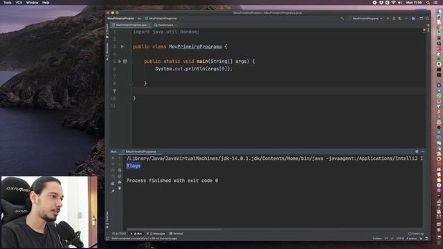This screenshot has width=443, height=249.
Task: Collapse the main method fold marker at closing brace
Action: [x=132, y=83]
